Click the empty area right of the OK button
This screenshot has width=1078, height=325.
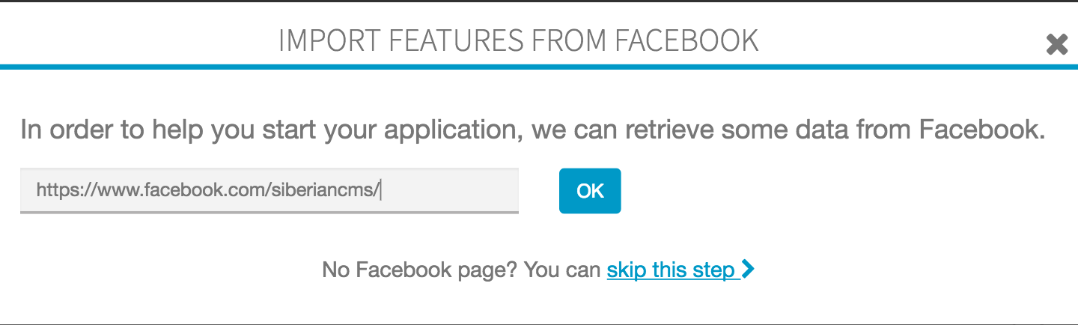coord(823,191)
